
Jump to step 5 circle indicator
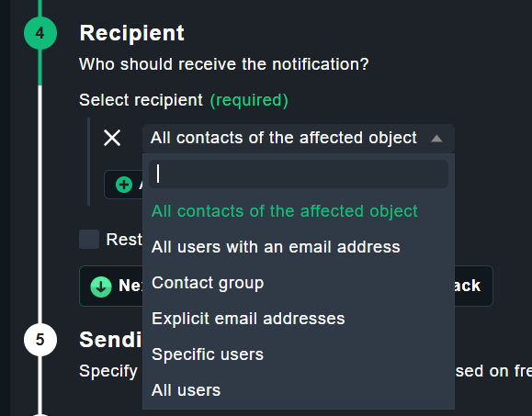pos(40,340)
